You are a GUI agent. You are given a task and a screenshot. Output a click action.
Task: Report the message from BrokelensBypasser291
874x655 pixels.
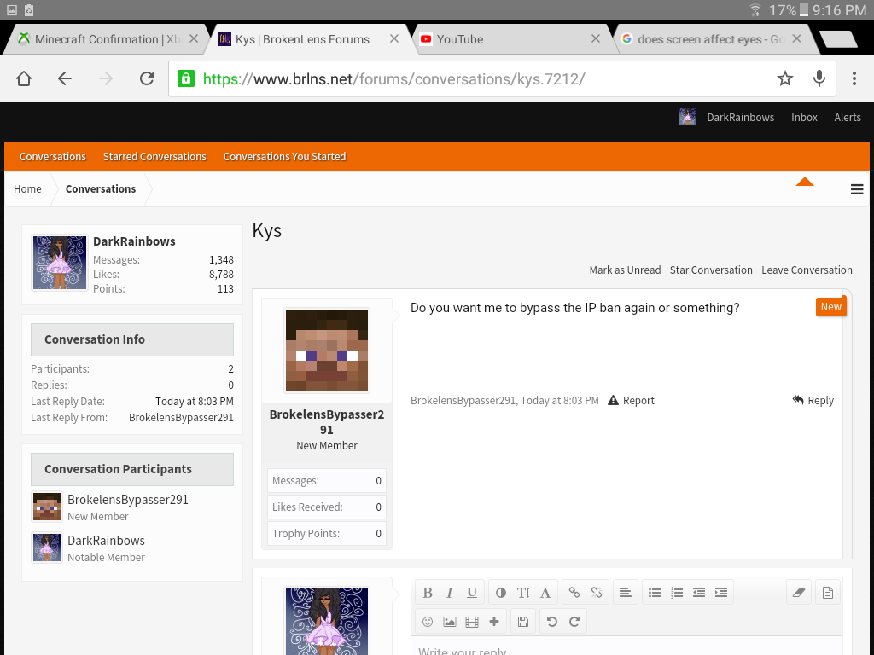click(x=631, y=401)
